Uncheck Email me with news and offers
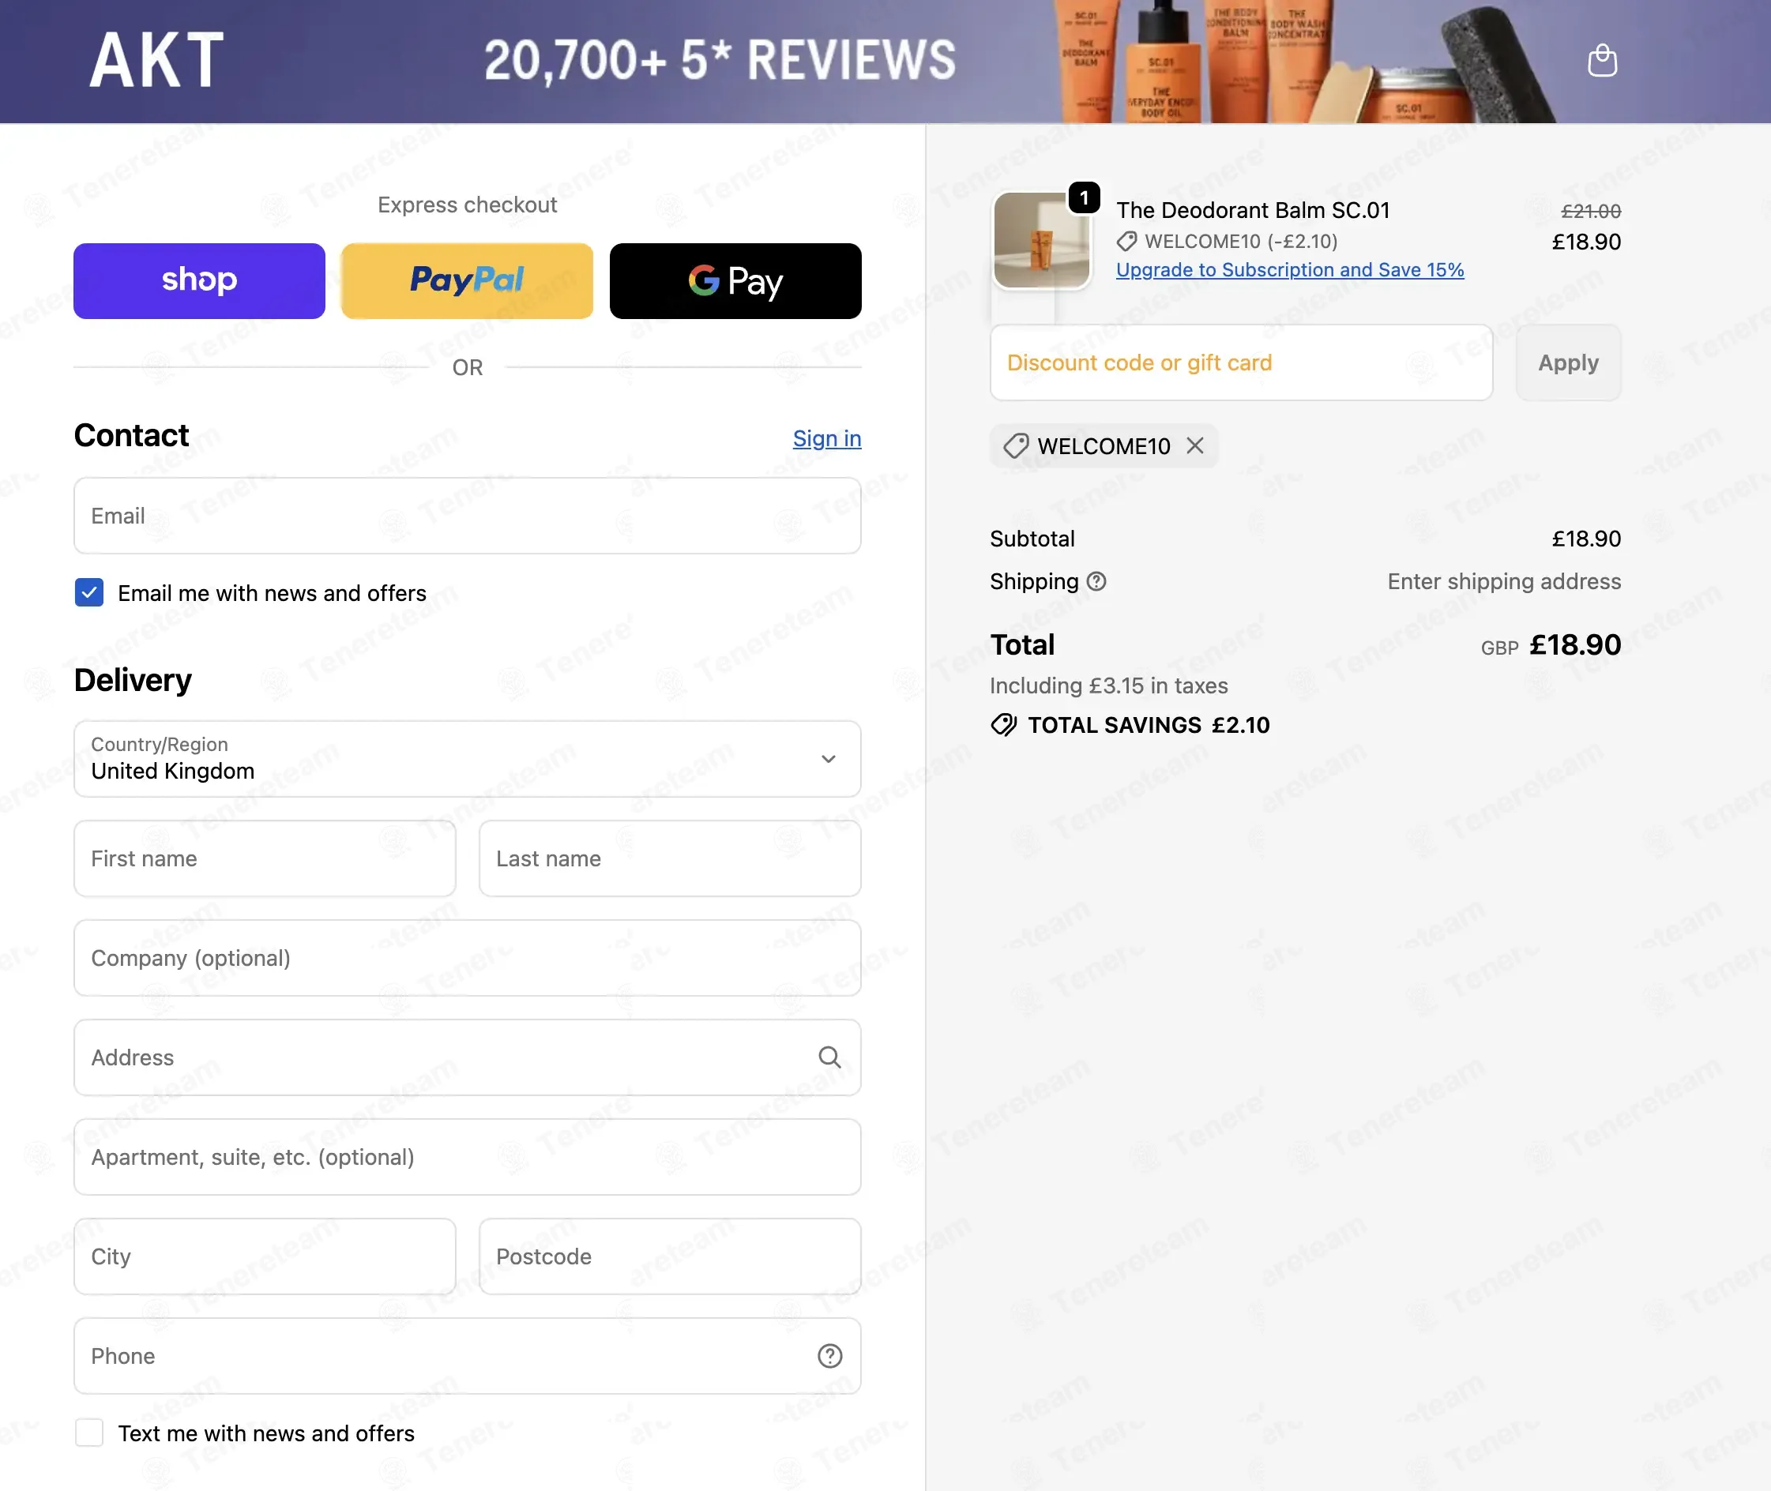The width and height of the screenshot is (1771, 1491). click(88, 592)
